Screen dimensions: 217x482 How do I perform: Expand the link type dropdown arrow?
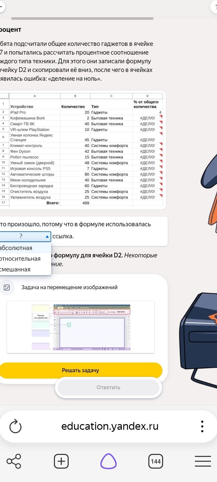[x=47, y=236]
